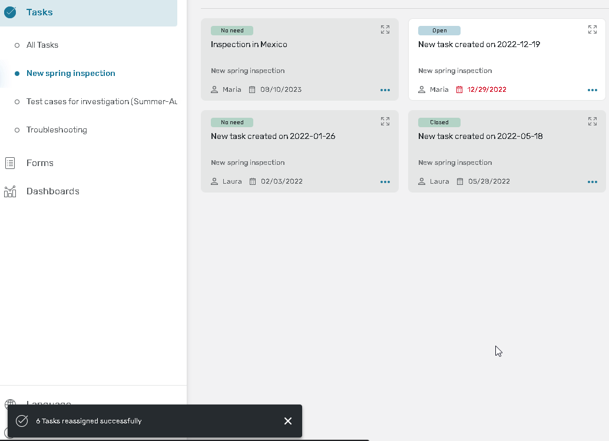Select the Troubleshooting task list

pos(57,130)
